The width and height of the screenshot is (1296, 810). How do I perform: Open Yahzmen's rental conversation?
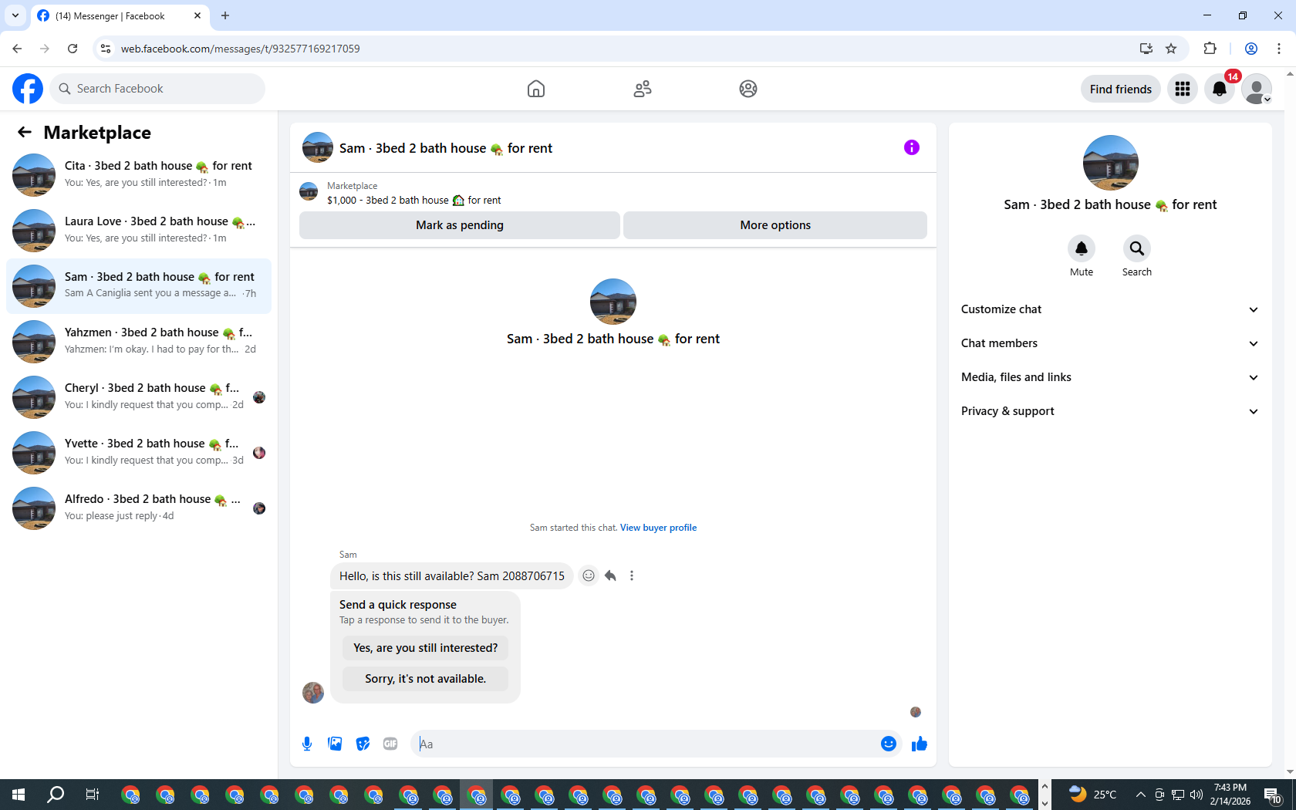(x=139, y=341)
